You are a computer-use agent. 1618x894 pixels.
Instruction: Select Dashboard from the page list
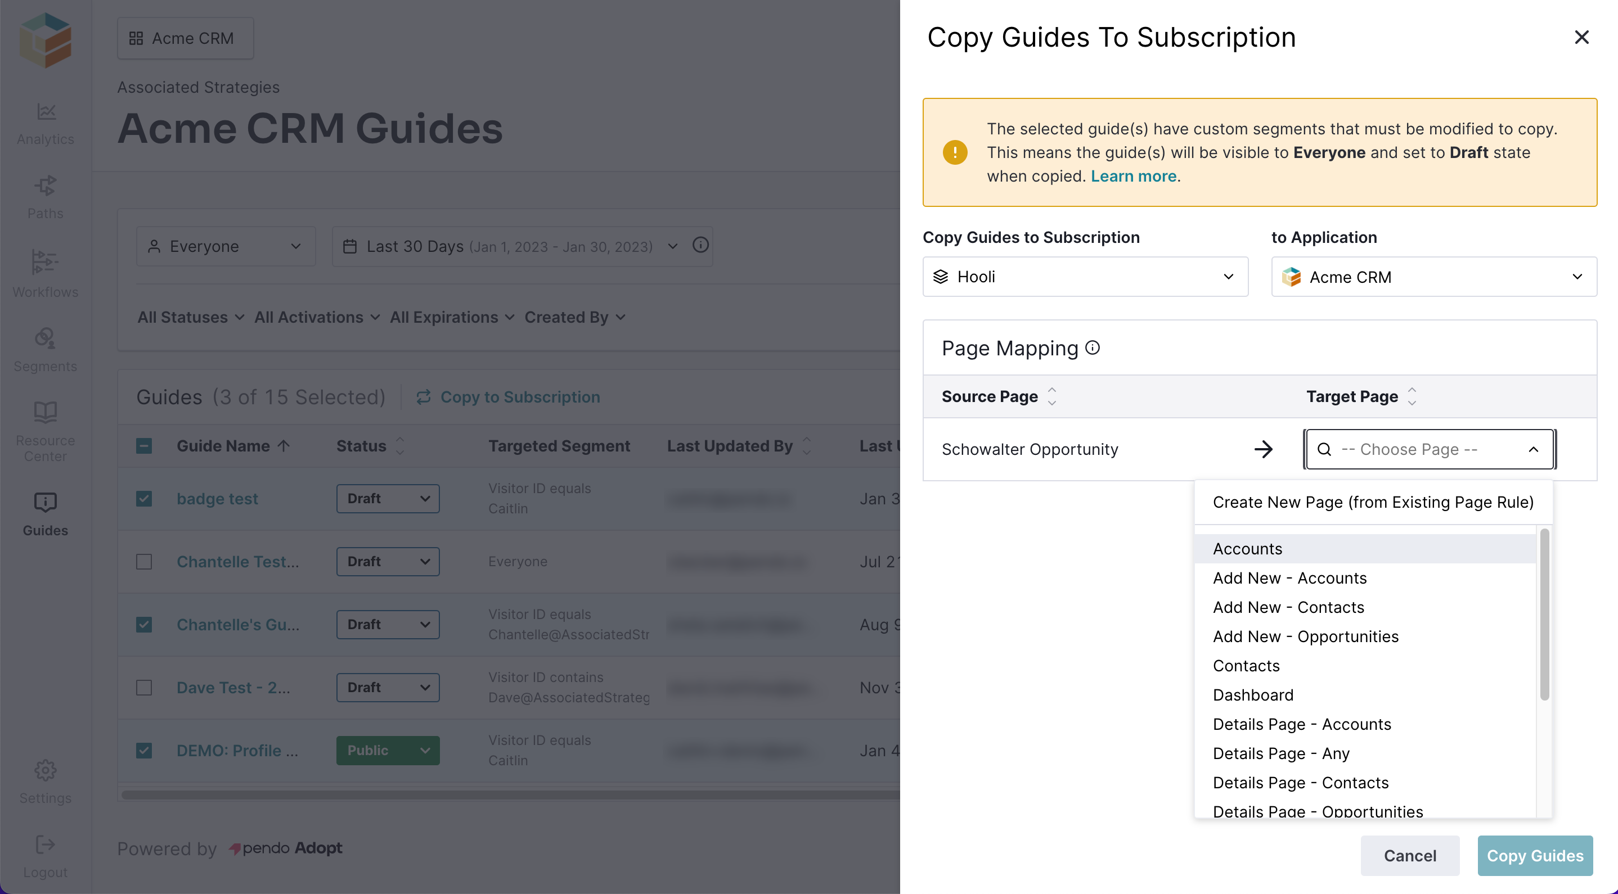1365,695
